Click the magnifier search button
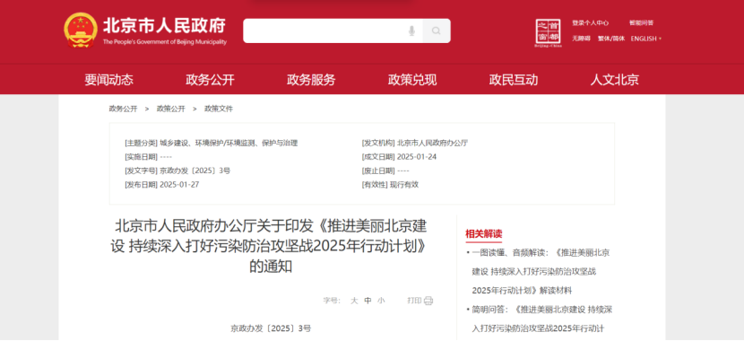The image size is (744, 341). coord(436,31)
